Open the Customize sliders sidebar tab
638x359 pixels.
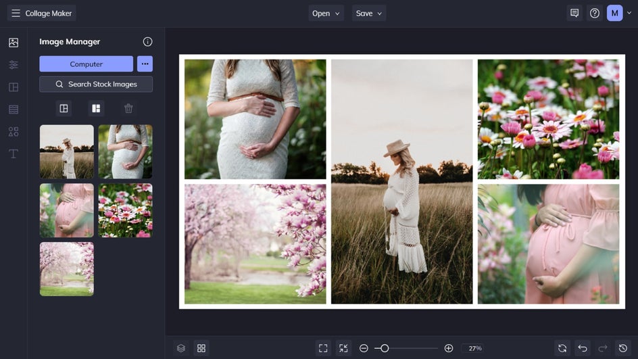(x=14, y=65)
